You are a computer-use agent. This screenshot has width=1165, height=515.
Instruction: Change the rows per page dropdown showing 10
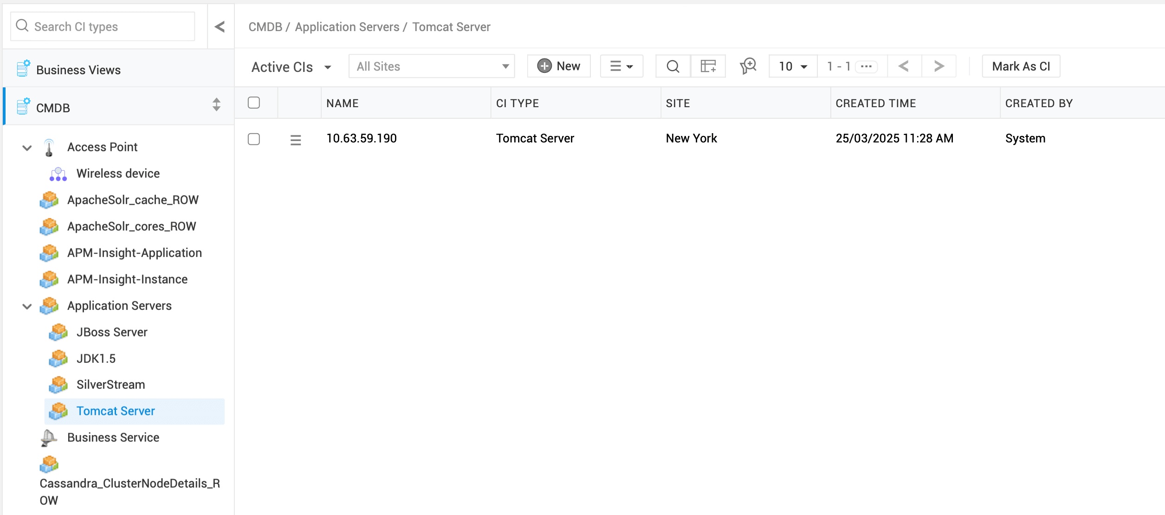pos(793,66)
